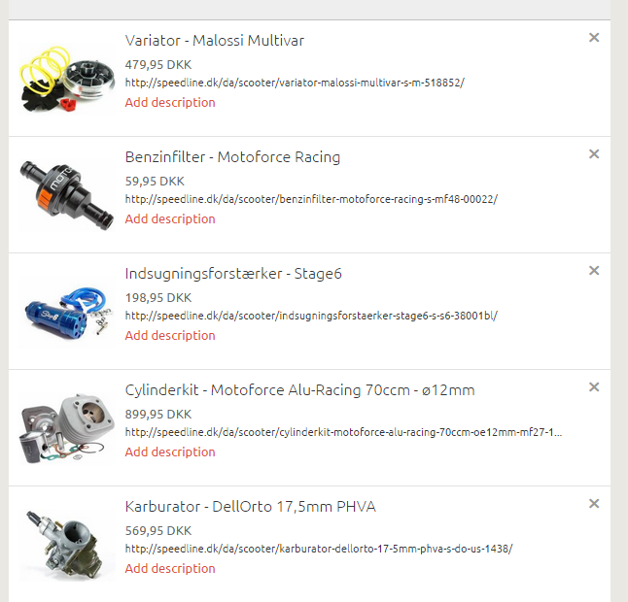Image resolution: width=628 pixels, height=602 pixels.
Task: Click the DellOrto carburetor thumbnail
Action: (x=67, y=545)
